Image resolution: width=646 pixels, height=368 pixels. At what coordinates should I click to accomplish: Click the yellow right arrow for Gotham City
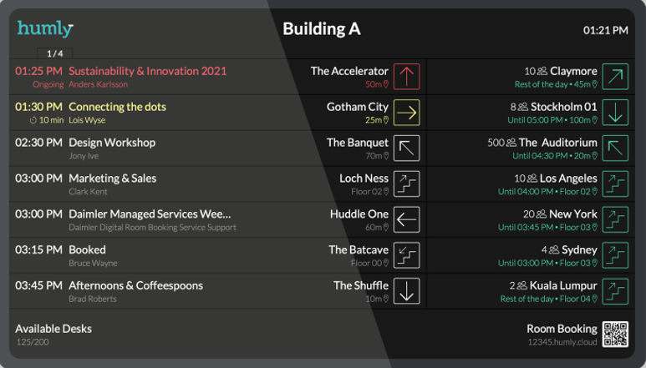point(406,113)
